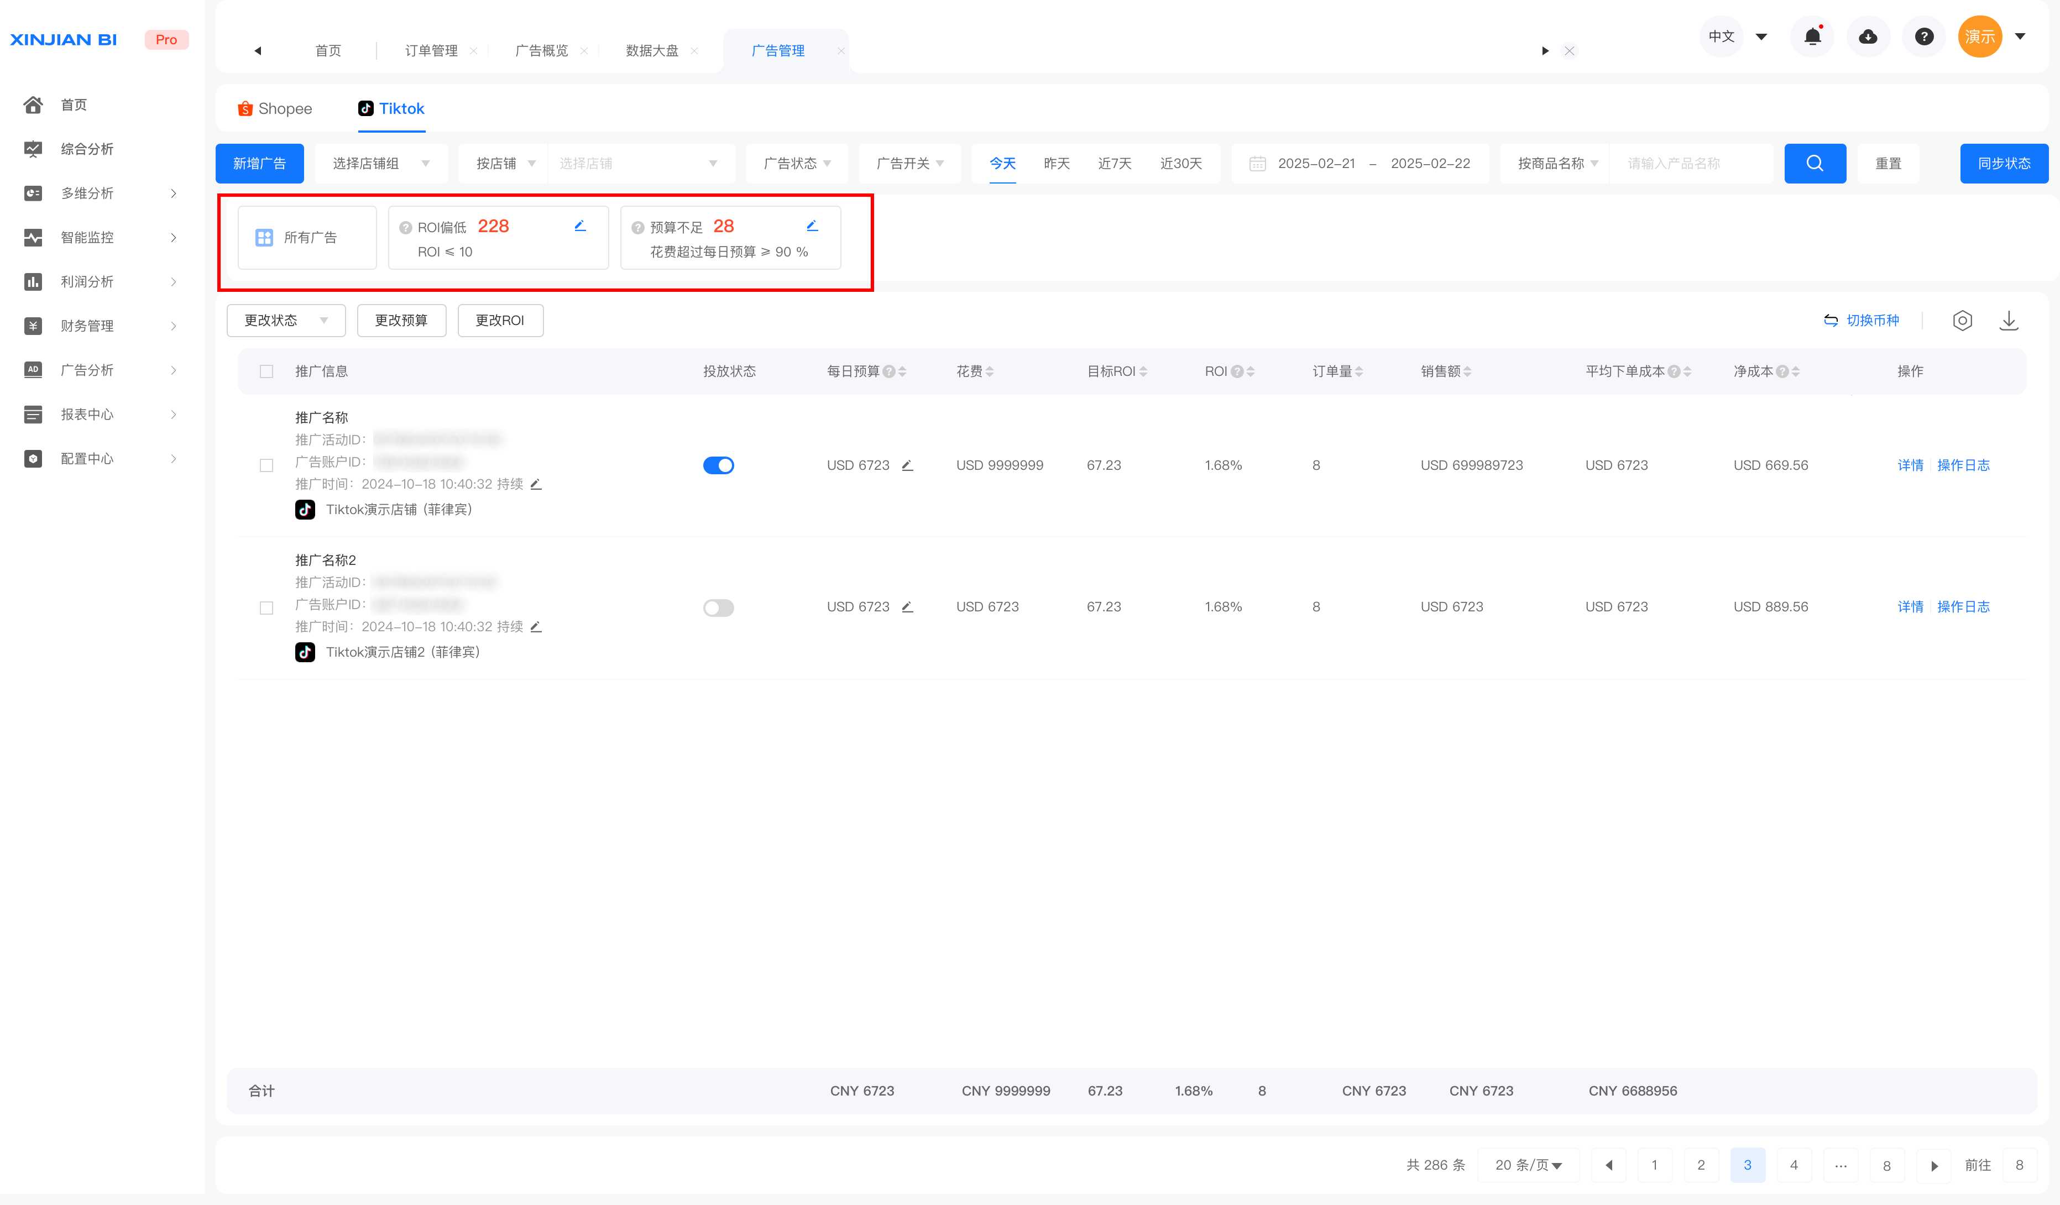
Task: Edit promotion time of 推广名称 row
Action: (535, 484)
